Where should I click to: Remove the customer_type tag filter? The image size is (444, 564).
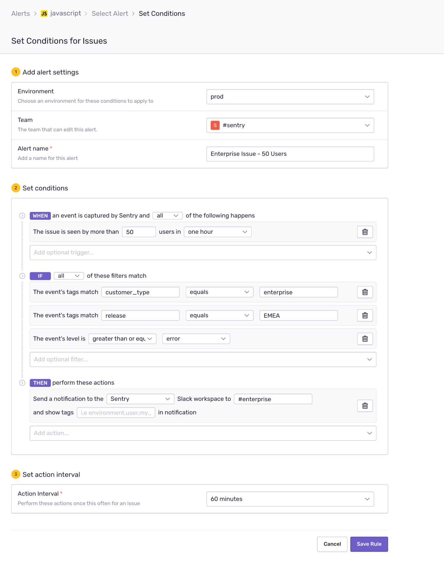pyautogui.click(x=365, y=292)
